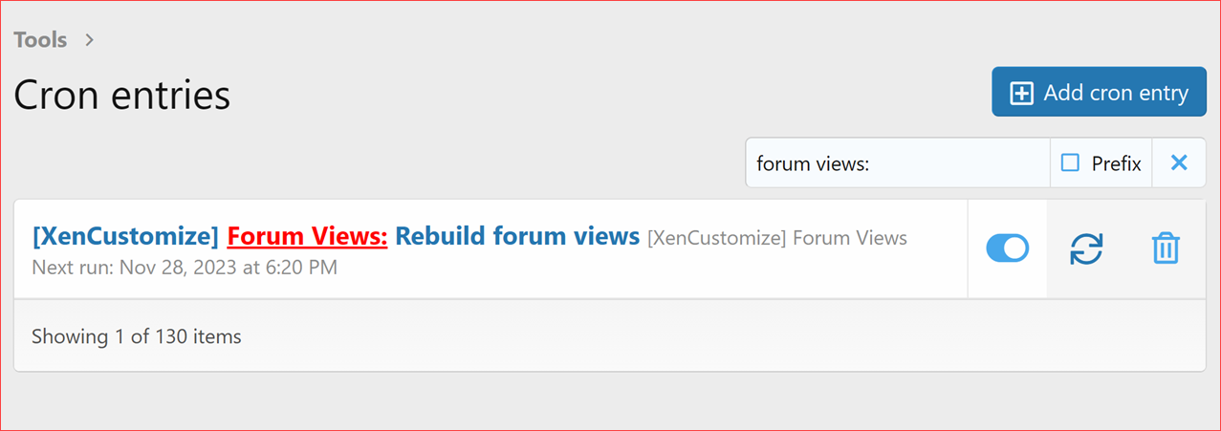Viewport: 1221px width, 431px height.
Task: Go to Tools in the breadcrumb
Action: 40,40
